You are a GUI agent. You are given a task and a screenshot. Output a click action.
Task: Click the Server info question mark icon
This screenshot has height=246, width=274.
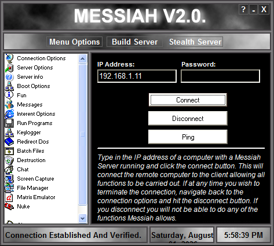tap(9, 77)
